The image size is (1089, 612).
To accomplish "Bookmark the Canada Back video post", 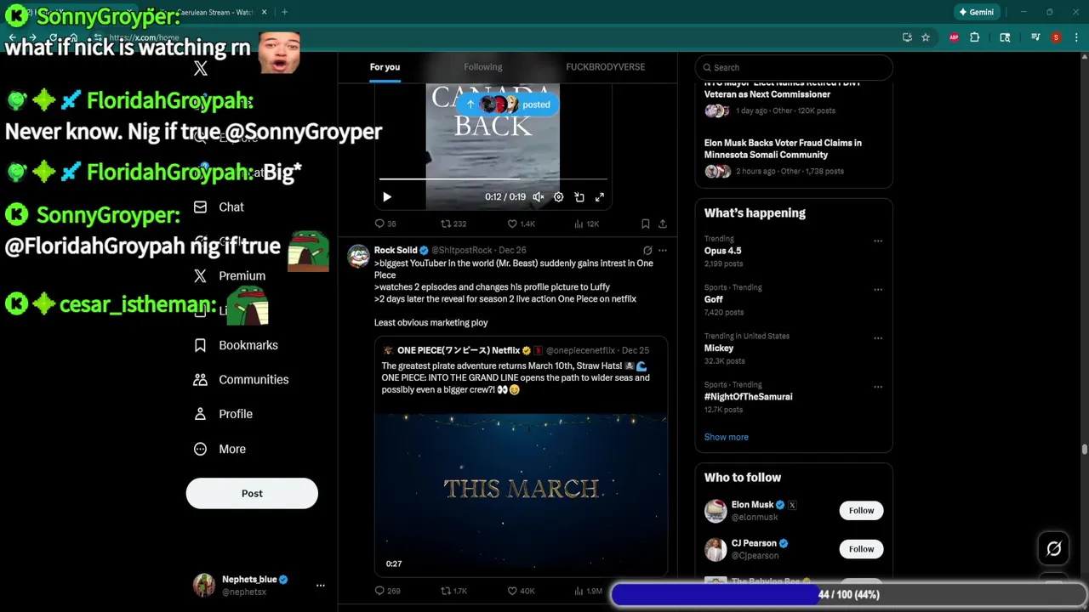I will click(x=646, y=224).
